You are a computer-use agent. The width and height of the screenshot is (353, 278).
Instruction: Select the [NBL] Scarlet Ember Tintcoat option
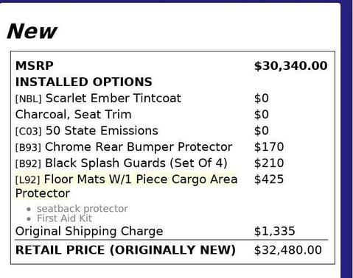(98, 99)
